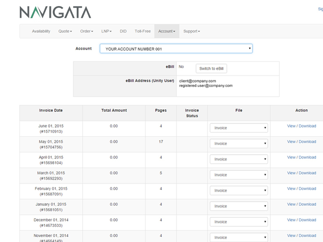The width and height of the screenshot is (323, 242).
Task: Open the Availability menu item
Action: coord(41,31)
